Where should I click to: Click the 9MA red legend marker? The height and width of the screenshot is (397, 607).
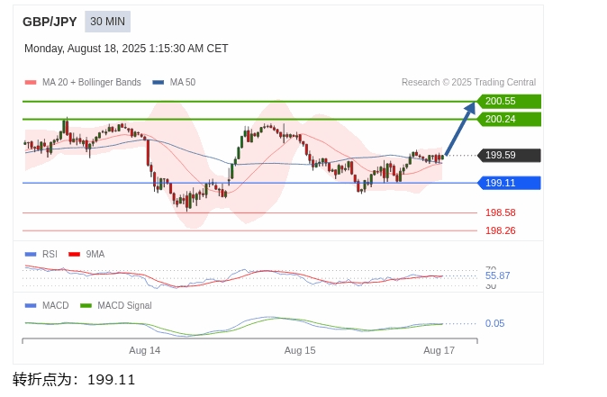pos(74,254)
